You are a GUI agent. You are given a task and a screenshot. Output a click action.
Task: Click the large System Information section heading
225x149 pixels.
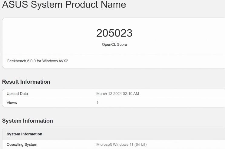28,121
